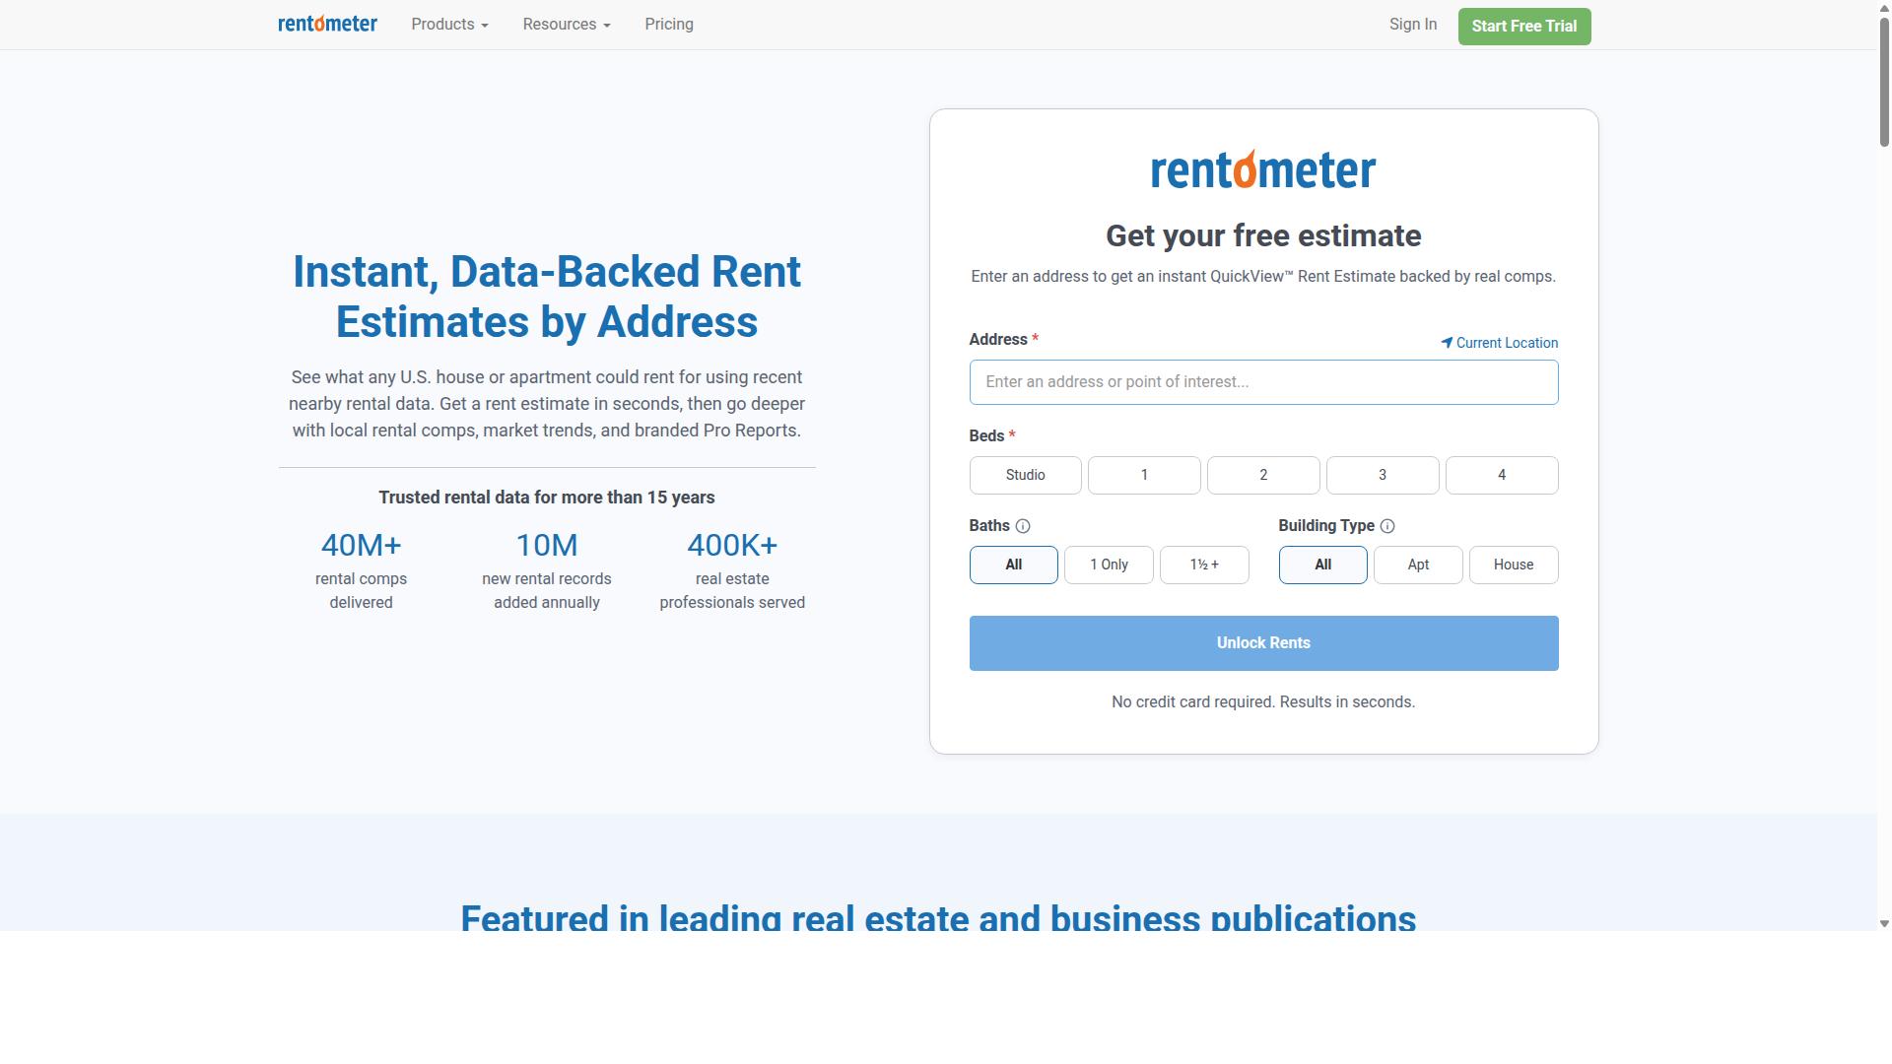Choose All for Building Type
1892x1064 pixels.
(x=1323, y=565)
